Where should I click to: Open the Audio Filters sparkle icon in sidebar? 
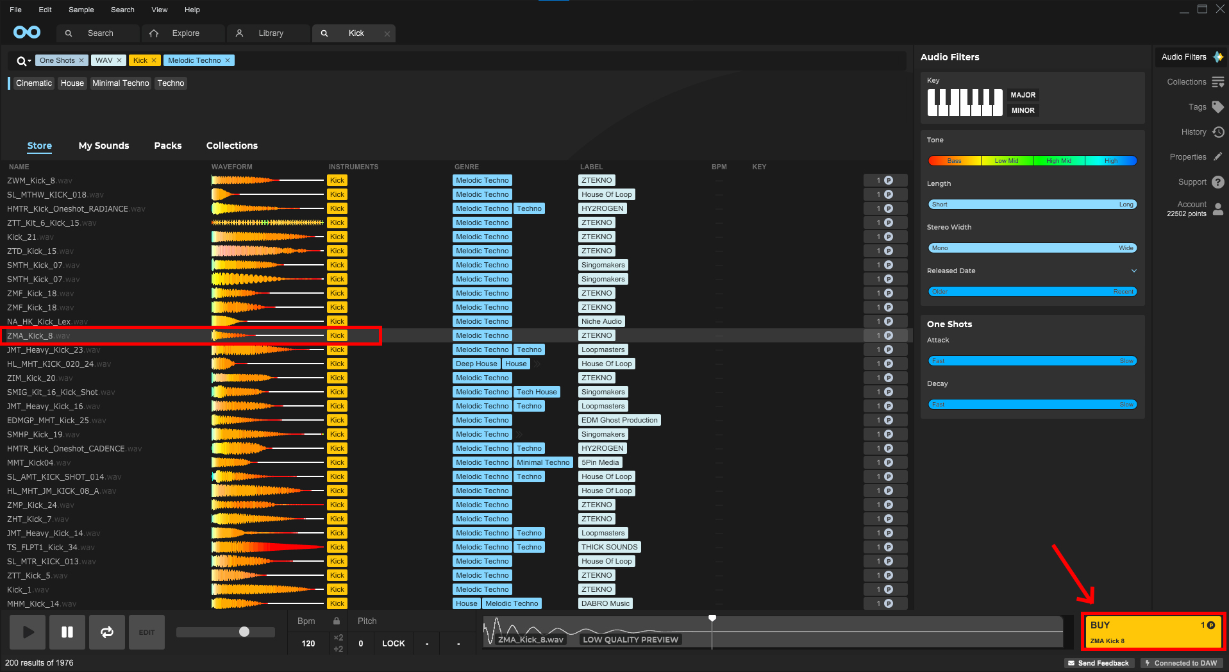click(1218, 57)
